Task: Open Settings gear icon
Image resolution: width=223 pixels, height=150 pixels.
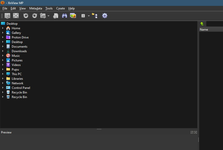Action: click(105, 16)
